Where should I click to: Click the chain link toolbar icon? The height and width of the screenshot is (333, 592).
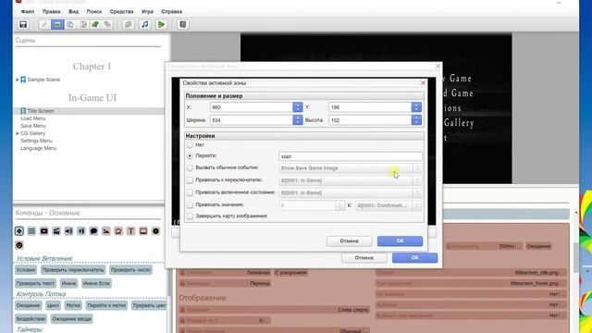pos(107,25)
